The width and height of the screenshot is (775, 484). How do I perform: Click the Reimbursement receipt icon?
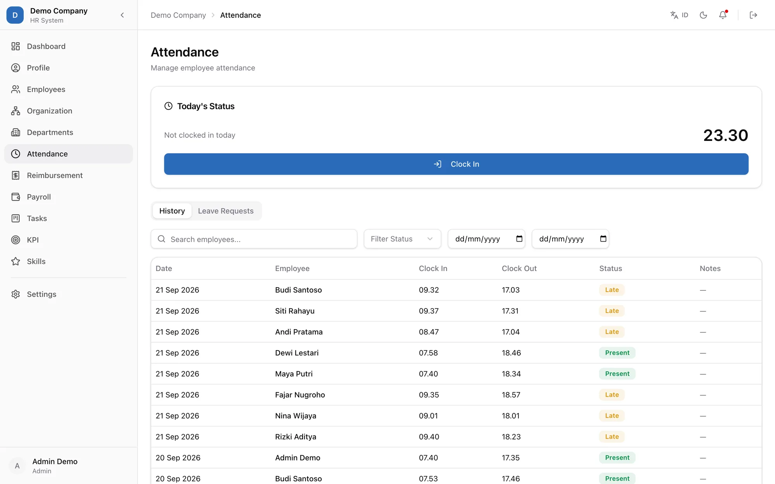15,175
